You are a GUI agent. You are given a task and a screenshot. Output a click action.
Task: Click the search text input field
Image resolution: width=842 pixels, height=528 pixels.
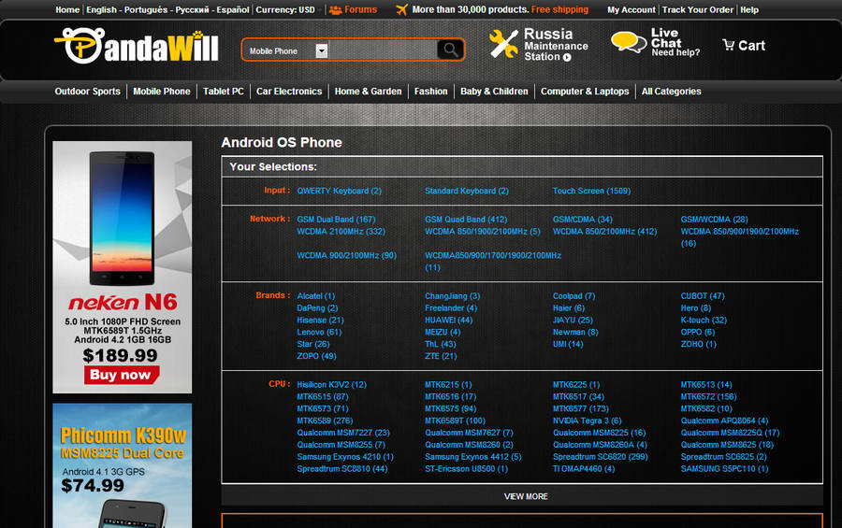click(x=383, y=50)
